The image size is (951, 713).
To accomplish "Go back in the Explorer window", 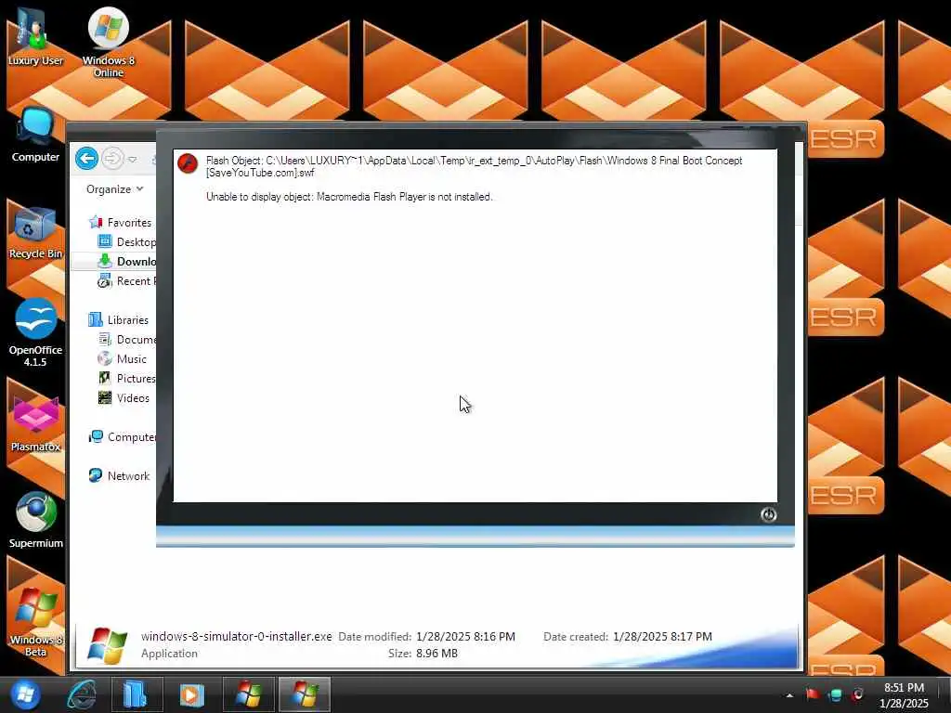I will [x=86, y=159].
